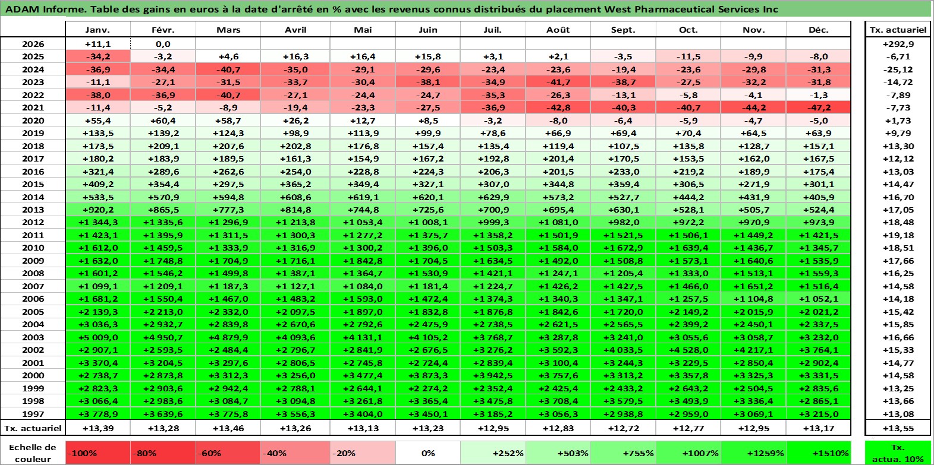
Task: Click the +1510% green legend swatch
Action: 819,453
